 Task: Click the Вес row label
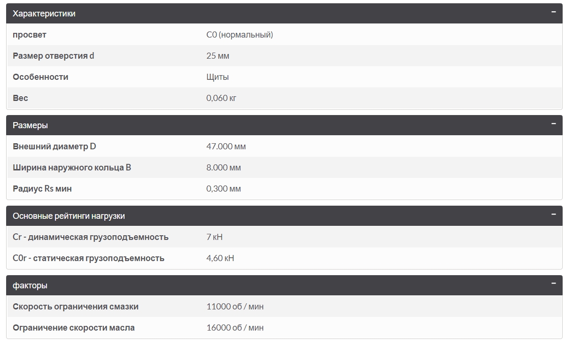(x=20, y=98)
